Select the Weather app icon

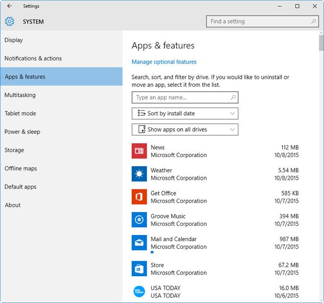[x=139, y=174]
